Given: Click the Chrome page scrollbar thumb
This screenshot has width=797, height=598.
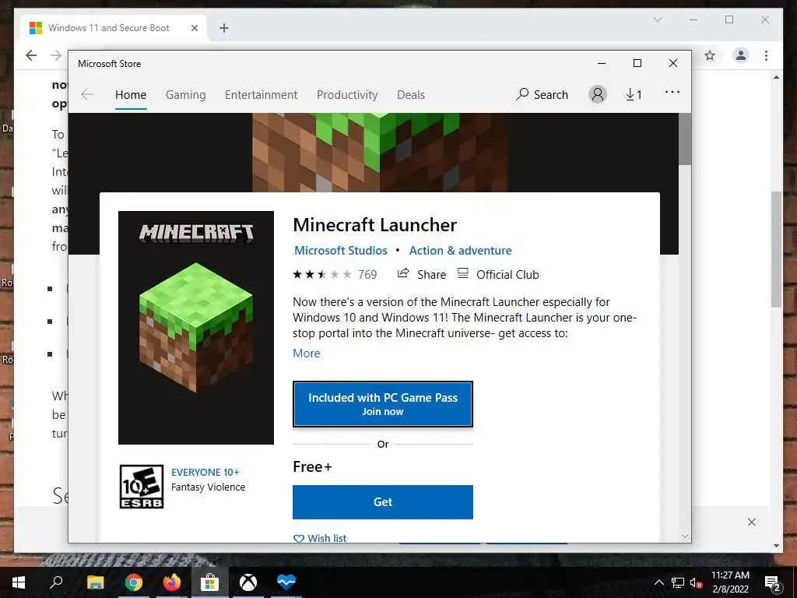Looking at the screenshot, I should click(776, 249).
